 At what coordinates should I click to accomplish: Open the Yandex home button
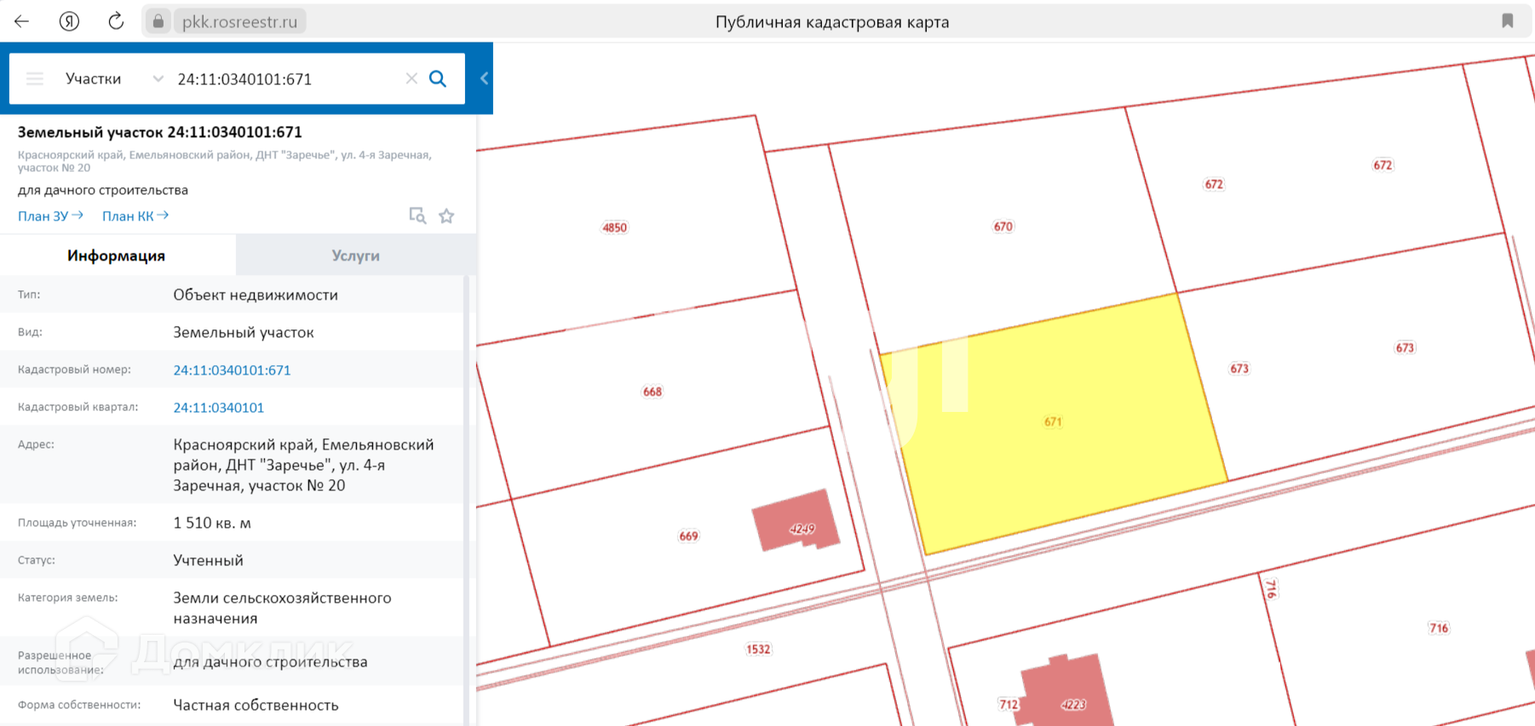(x=69, y=21)
